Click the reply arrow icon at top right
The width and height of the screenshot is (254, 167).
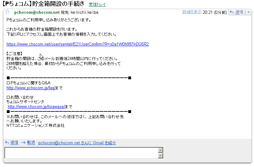(232, 12)
